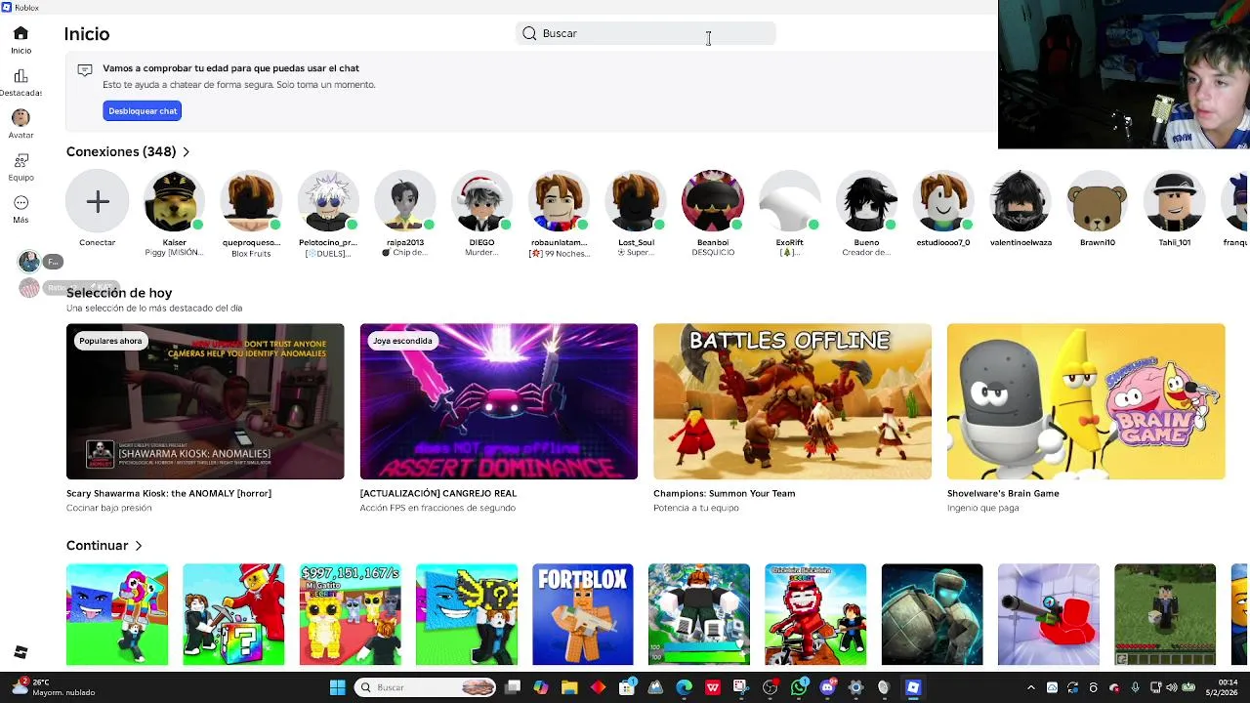Viewport: 1250px width, 703px height.
Task: Open Brain Game banana thumbnail
Action: [1086, 401]
